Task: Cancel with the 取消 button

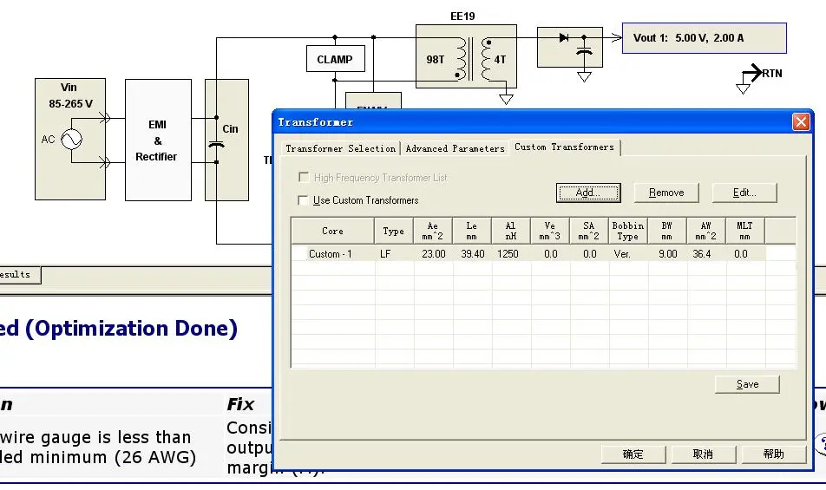Action: pyautogui.click(x=704, y=454)
